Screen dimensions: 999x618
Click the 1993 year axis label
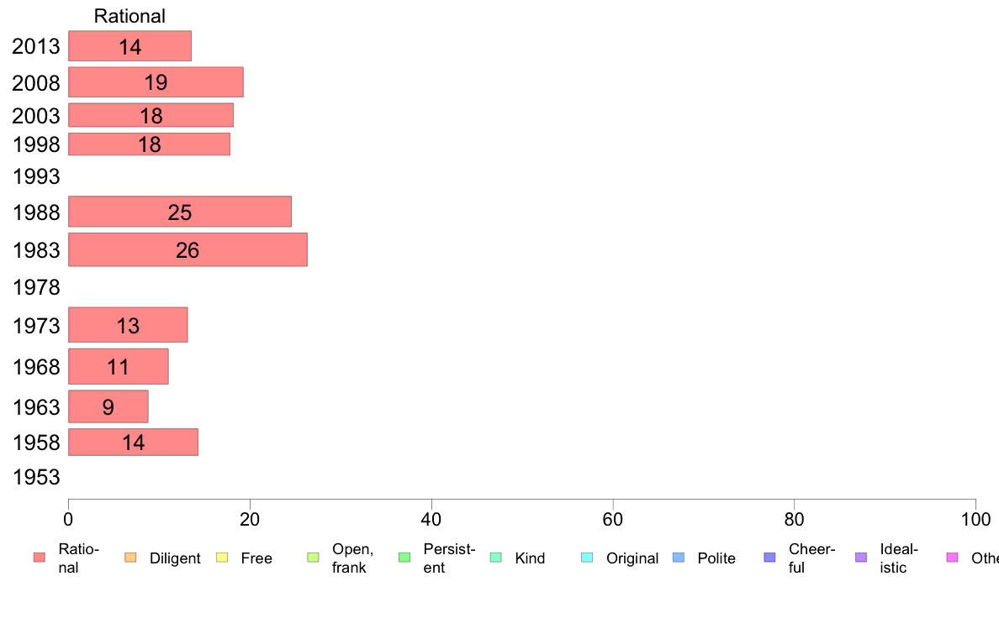point(36,176)
